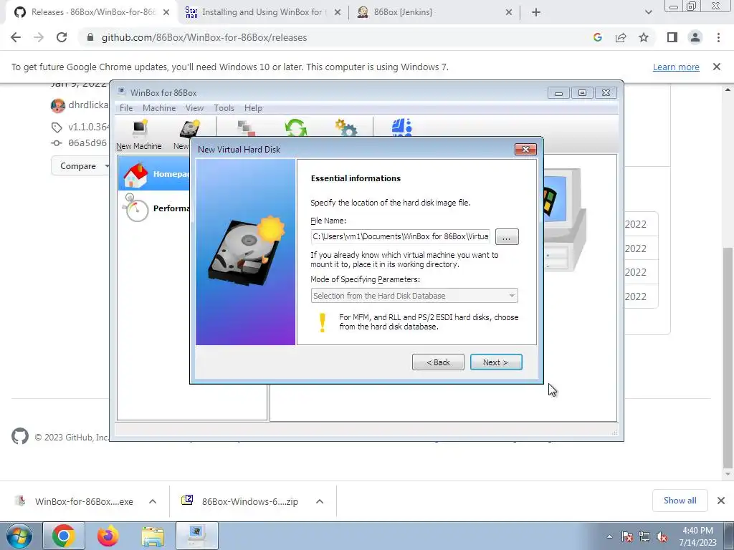Click the v1.1.0.364 tag link

pyautogui.click(x=88, y=127)
